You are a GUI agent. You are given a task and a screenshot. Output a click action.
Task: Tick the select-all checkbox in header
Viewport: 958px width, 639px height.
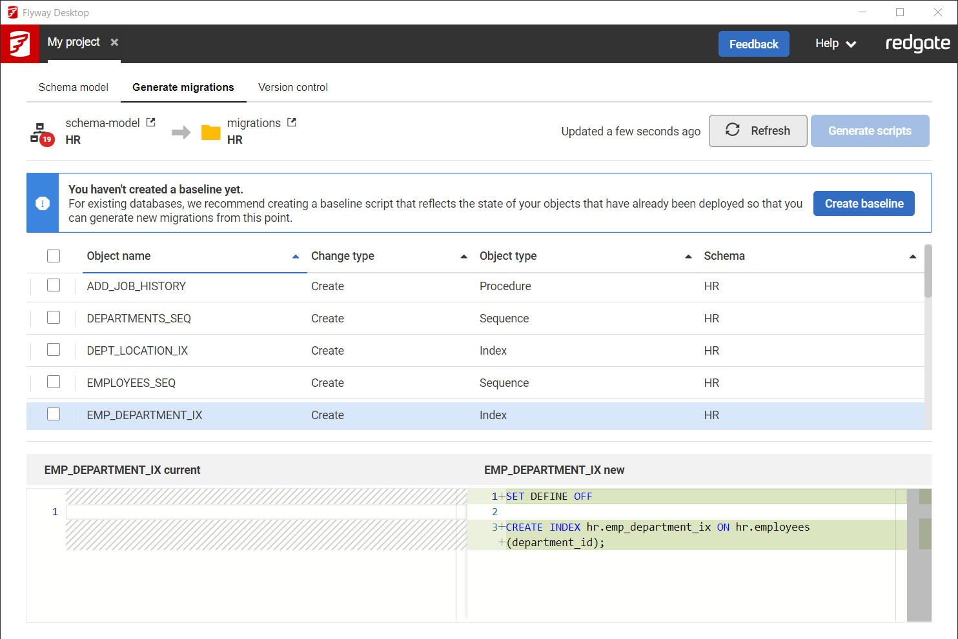pos(54,256)
